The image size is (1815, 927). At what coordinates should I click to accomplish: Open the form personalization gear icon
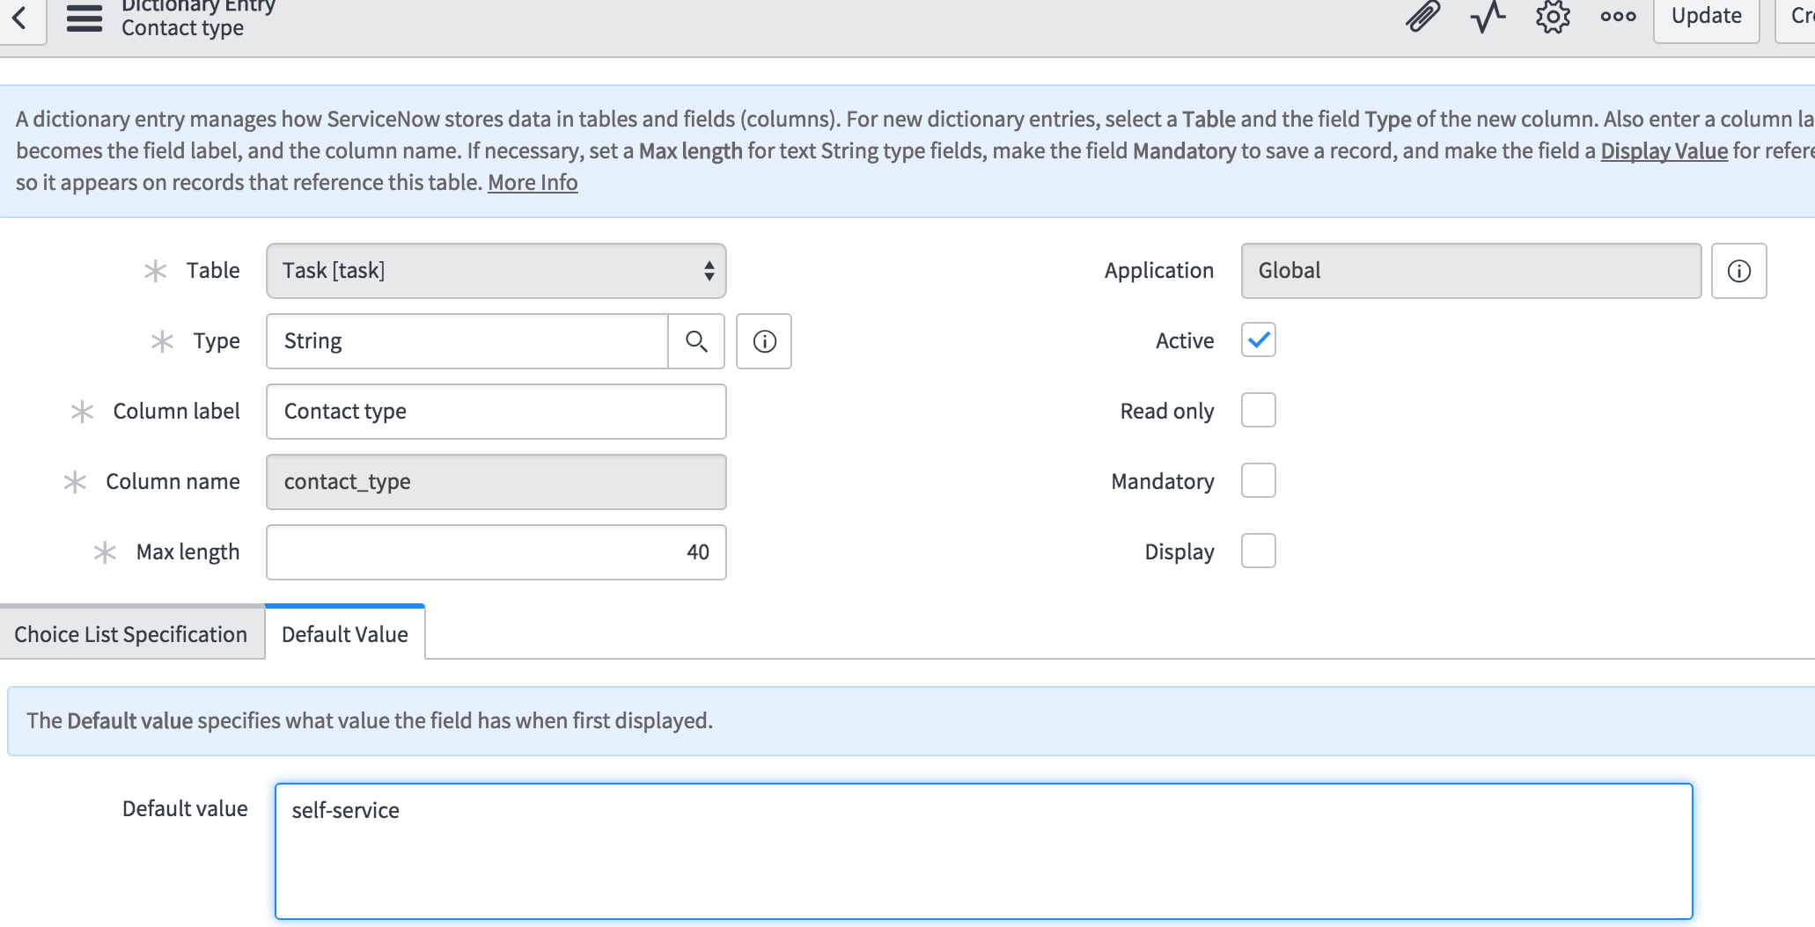[1552, 18]
